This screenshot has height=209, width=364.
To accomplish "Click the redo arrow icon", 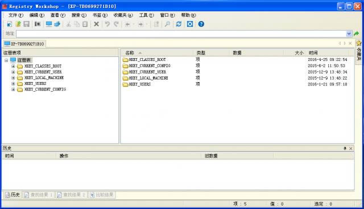I will click(116, 24).
